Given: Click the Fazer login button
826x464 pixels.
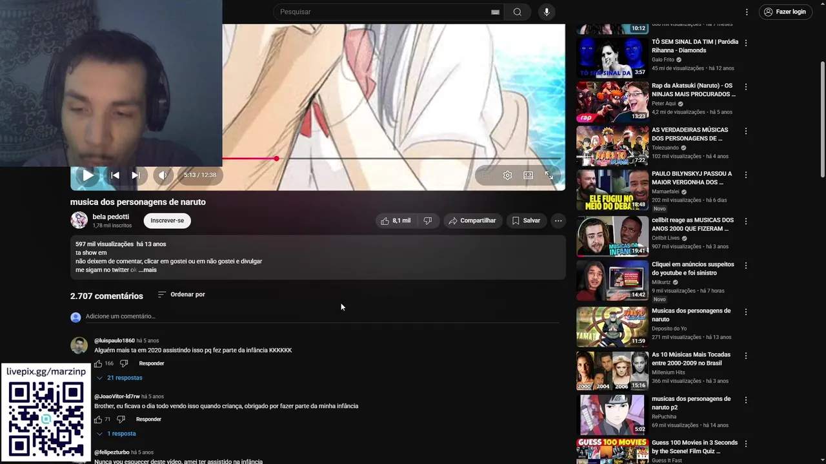Looking at the screenshot, I should (x=785, y=12).
